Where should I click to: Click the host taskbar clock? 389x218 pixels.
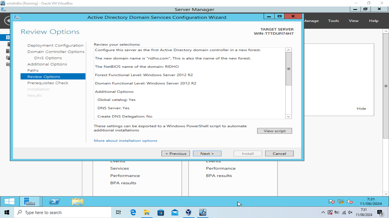[x=364, y=212]
